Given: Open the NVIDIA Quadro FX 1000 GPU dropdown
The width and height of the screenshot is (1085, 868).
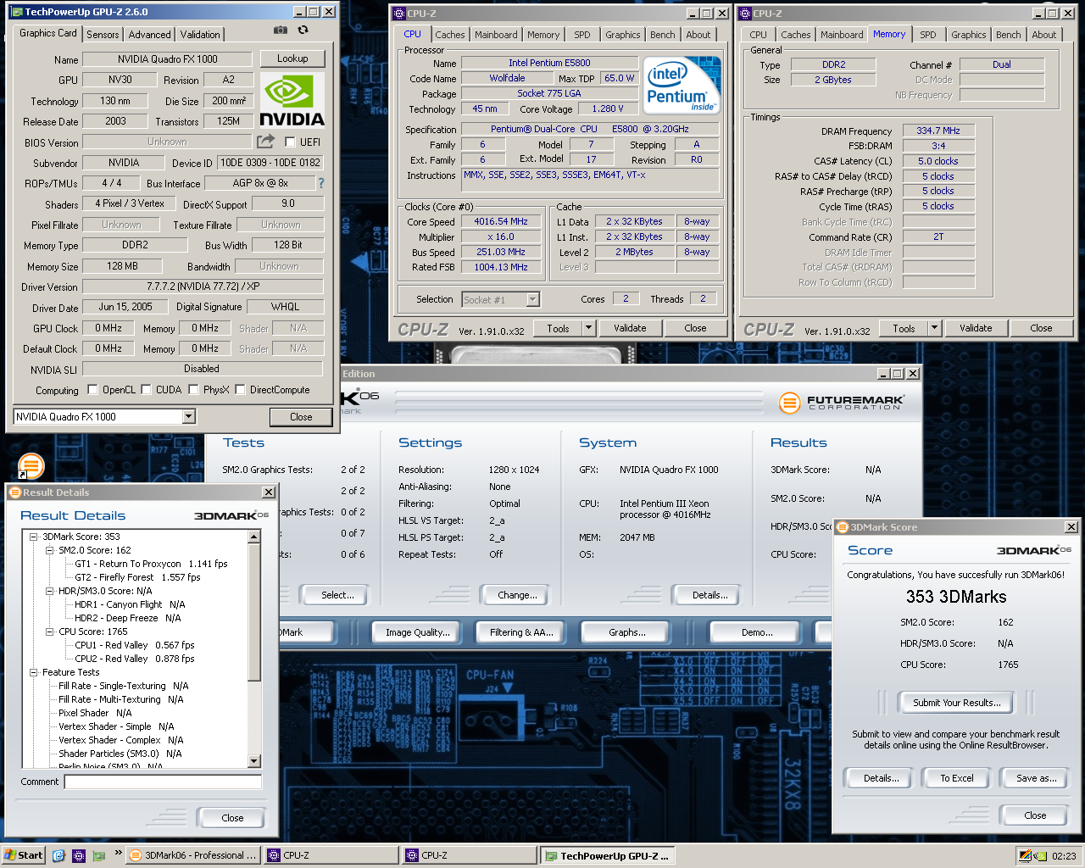Looking at the screenshot, I should (189, 416).
